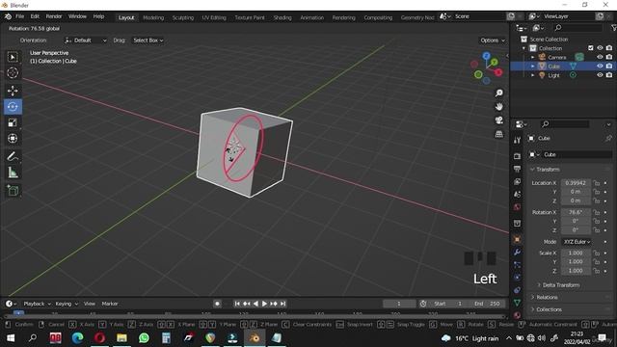Activate the Move tool
This screenshot has width=617, height=347.
pos(13,91)
